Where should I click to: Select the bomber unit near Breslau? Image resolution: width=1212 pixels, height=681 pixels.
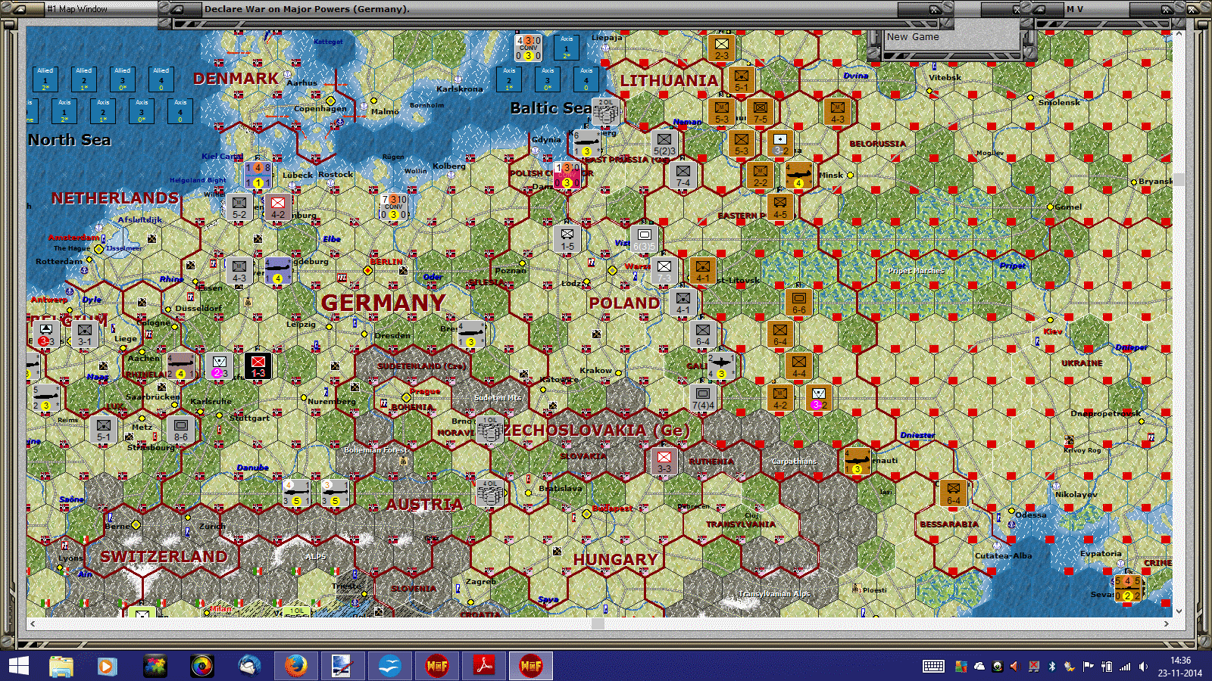[470, 334]
